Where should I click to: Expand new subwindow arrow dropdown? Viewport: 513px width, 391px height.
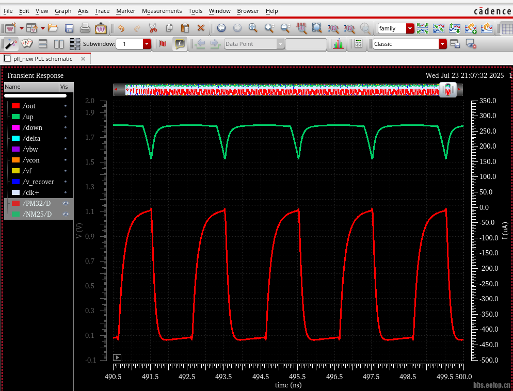(x=42, y=28)
